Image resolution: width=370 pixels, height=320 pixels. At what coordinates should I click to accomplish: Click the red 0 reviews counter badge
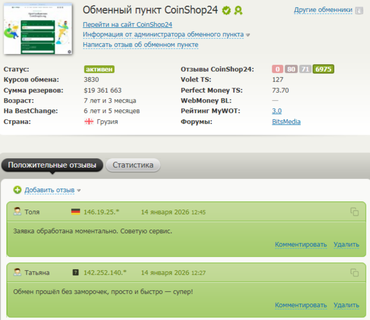click(278, 69)
